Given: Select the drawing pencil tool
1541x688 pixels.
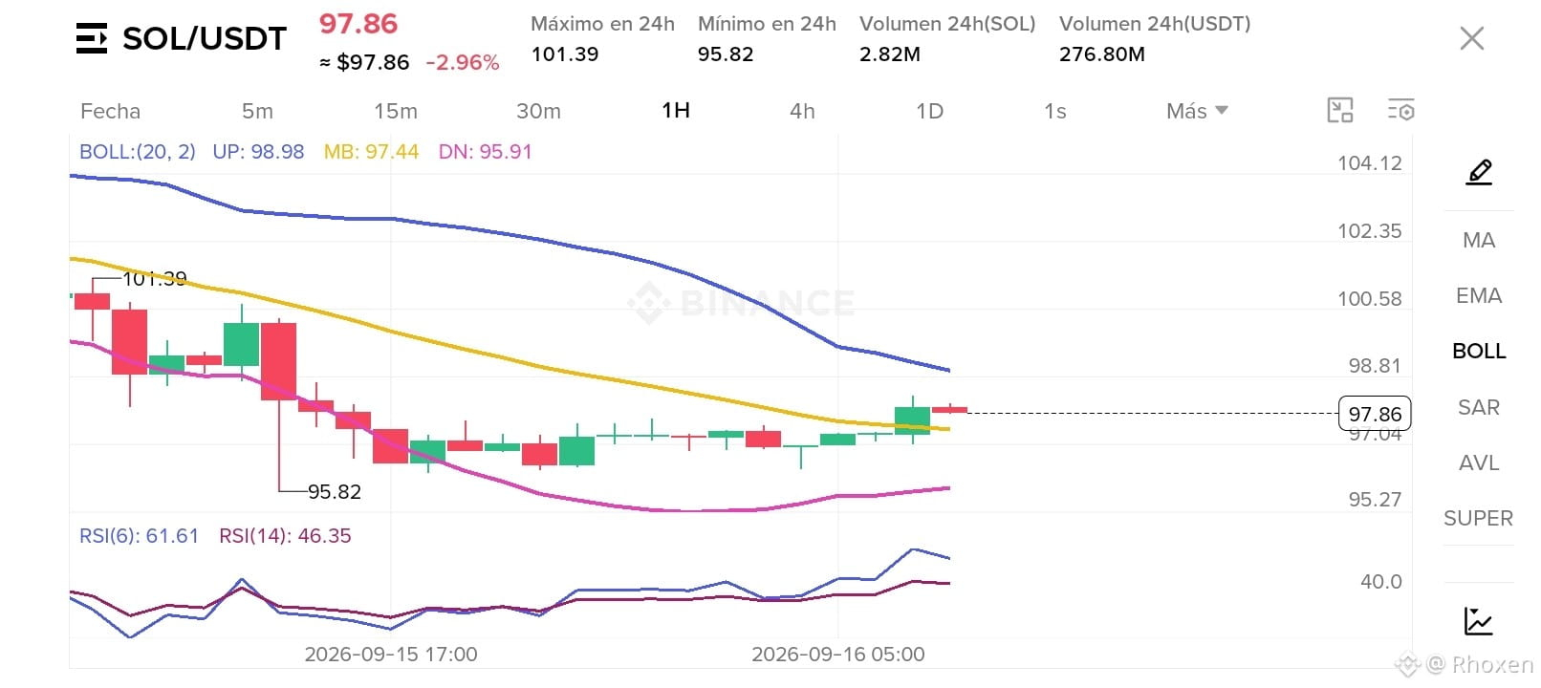Looking at the screenshot, I should (1479, 172).
